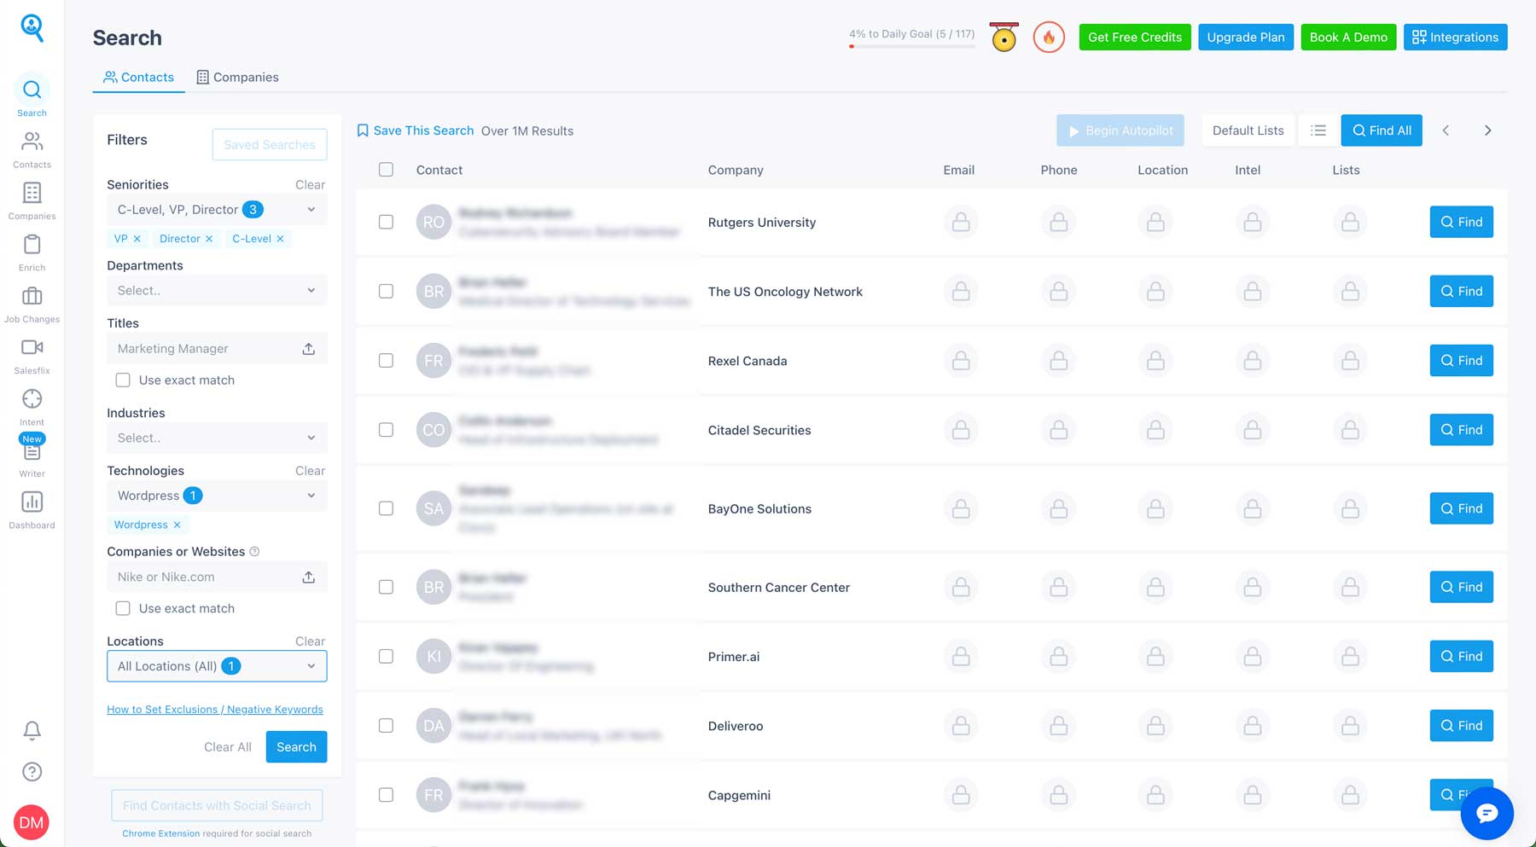The image size is (1536, 847).
Task: Navigate to the Writer tool
Action: pyautogui.click(x=32, y=458)
